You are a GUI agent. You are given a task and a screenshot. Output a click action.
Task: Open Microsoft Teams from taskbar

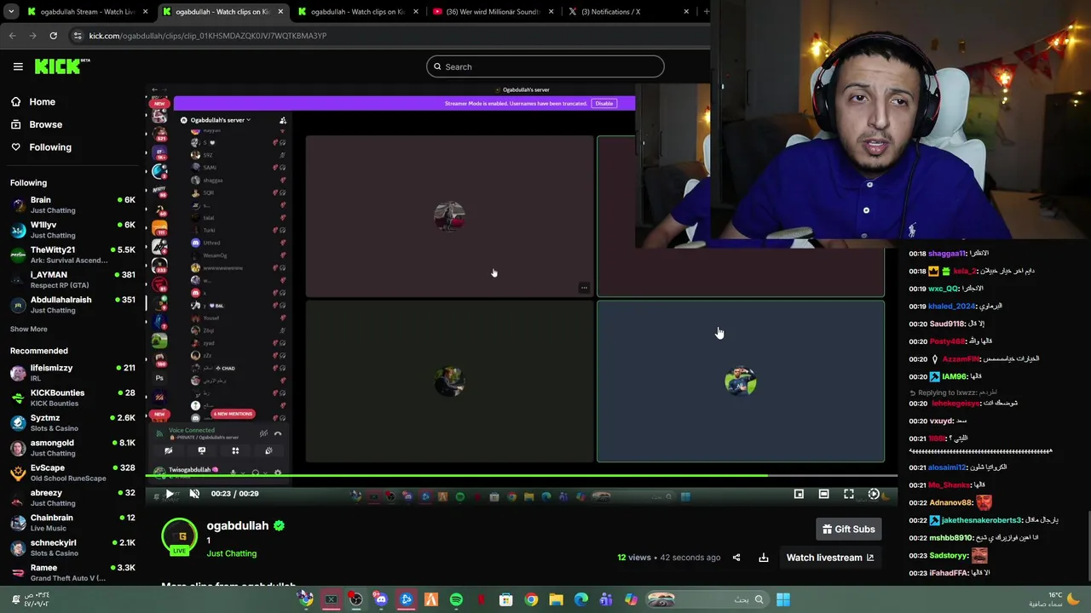point(606,600)
